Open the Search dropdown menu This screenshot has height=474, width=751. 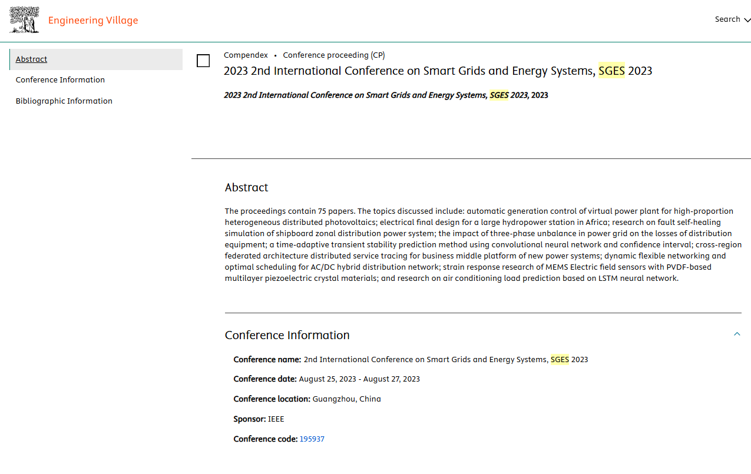click(x=733, y=19)
